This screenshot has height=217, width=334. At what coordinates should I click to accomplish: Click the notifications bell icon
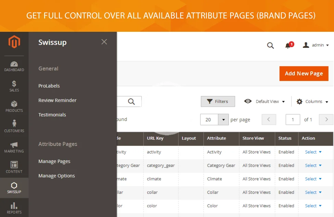pyautogui.click(x=288, y=45)
